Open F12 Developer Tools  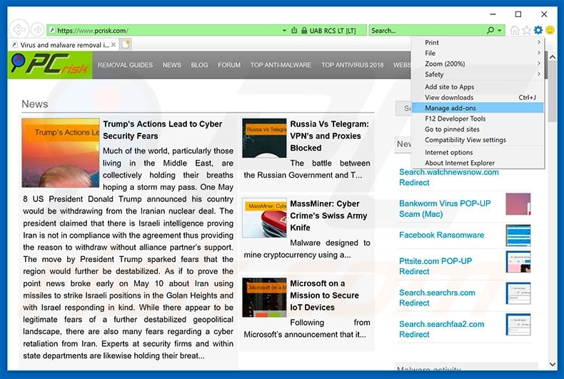click(x=478, y=118)
